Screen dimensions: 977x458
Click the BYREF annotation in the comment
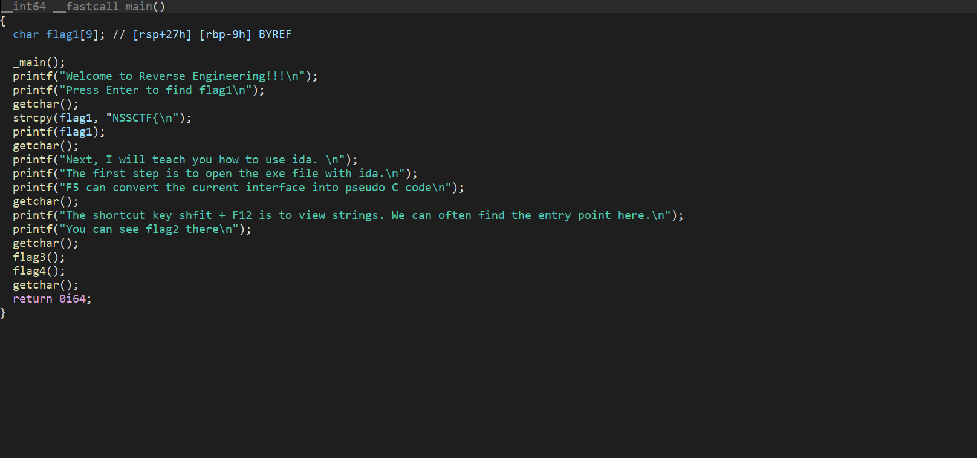[275, 34]
